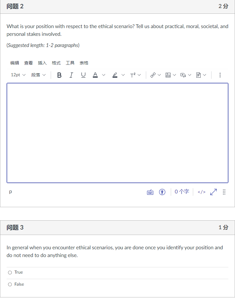
Task: Insert media with the video icon
Action: point(183,75)
